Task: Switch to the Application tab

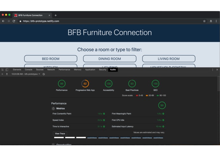Action: [90, 69]
